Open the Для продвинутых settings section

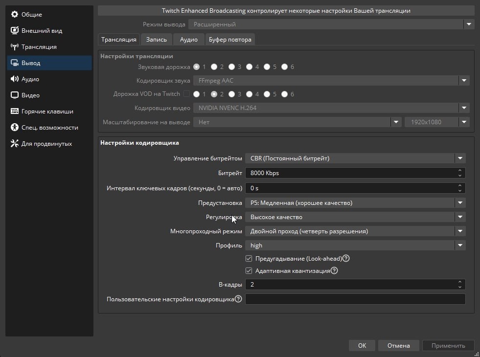coord(49,144)
